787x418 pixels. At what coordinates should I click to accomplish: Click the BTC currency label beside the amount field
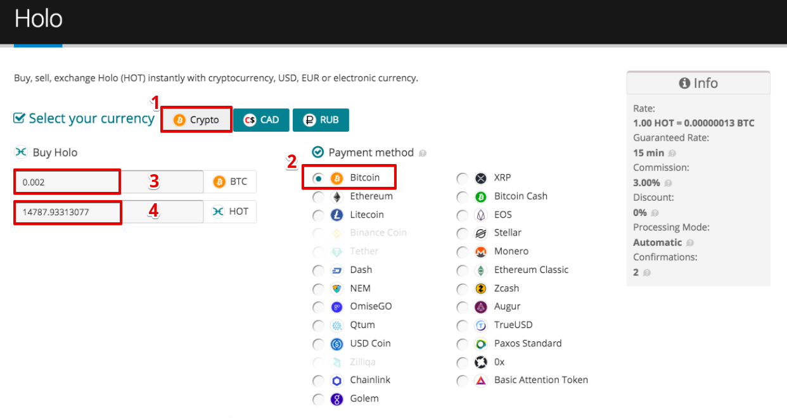click(x=230, y=182)
